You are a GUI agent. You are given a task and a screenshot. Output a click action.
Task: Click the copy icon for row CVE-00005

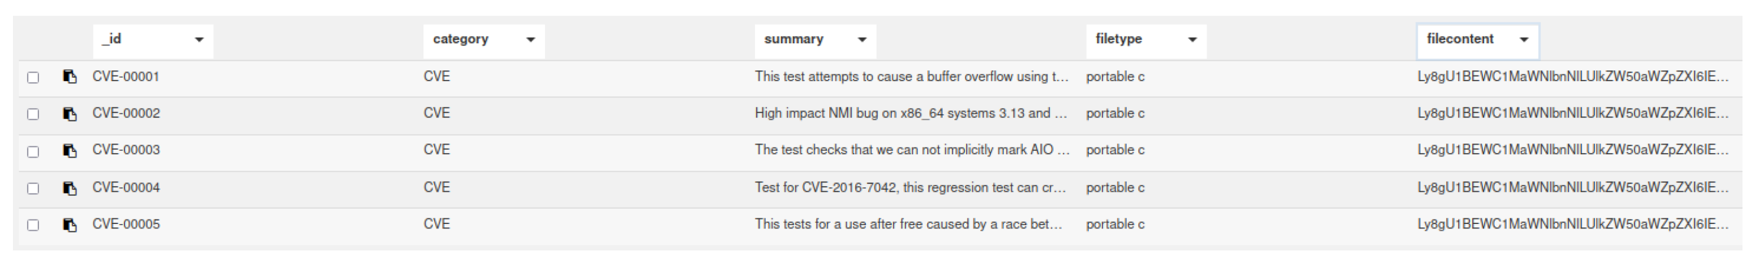[x=70, y=225]
